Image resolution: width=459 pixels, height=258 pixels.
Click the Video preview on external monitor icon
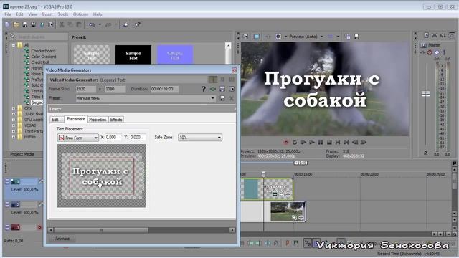[x=257, y=37]
